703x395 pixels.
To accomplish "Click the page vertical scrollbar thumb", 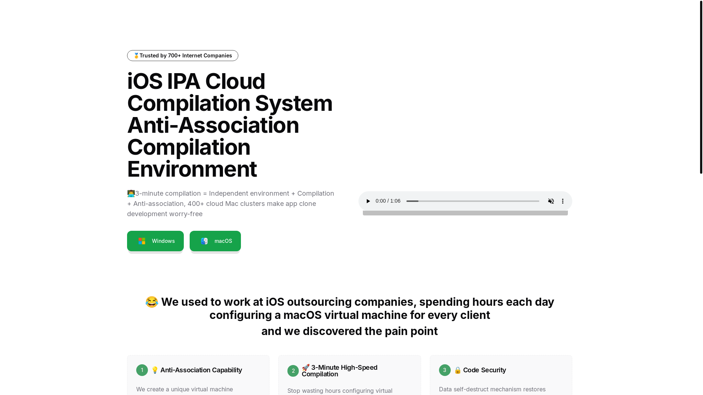I will tap(701, 87).
